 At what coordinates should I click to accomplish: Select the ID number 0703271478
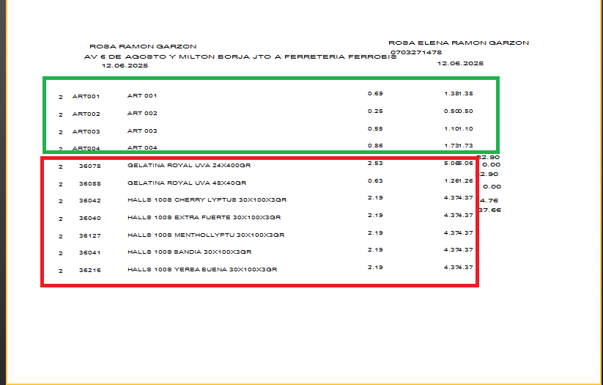point(415,52)
